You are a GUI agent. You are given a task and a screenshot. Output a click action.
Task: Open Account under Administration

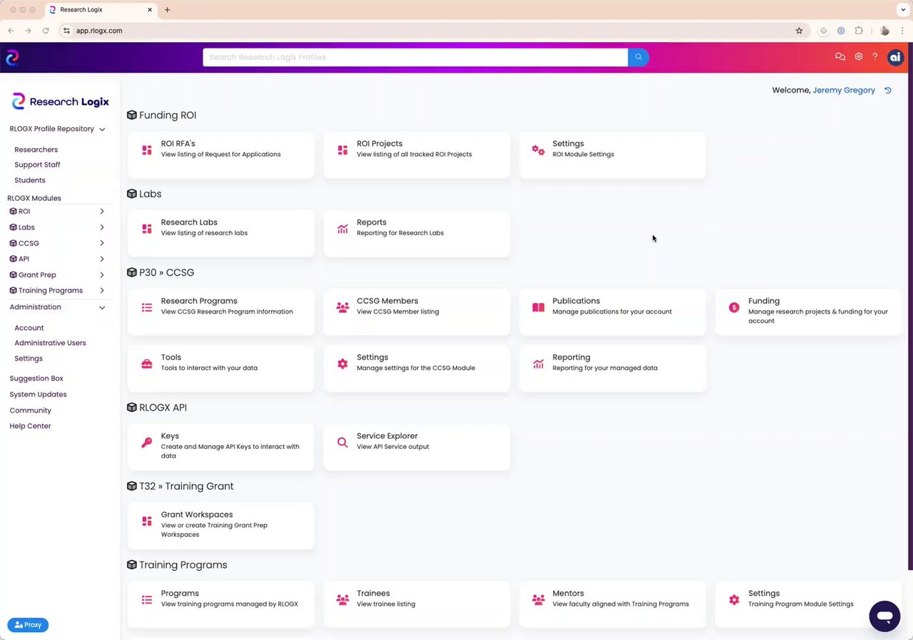pyautogui.click(x=29, y=328)
